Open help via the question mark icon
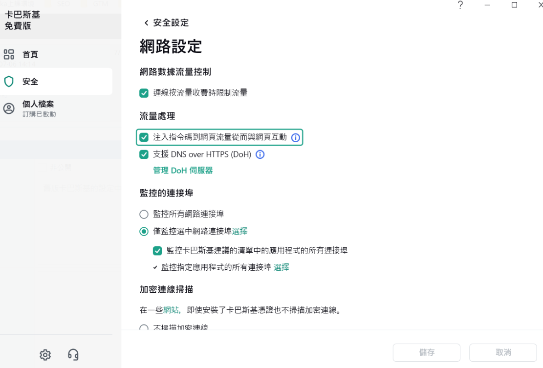The width and height of the screenshot is (543, 368). (460, 5)
